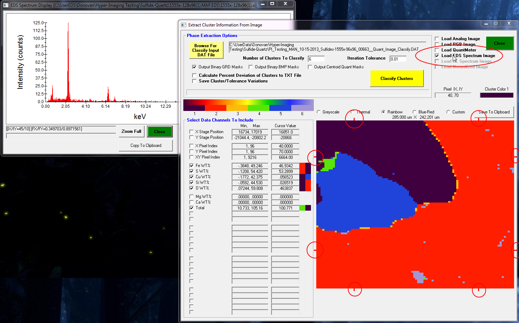Screen dimensions: 519x323
Task: Select the Greyscale color palette radio
Action: point(319,112)
